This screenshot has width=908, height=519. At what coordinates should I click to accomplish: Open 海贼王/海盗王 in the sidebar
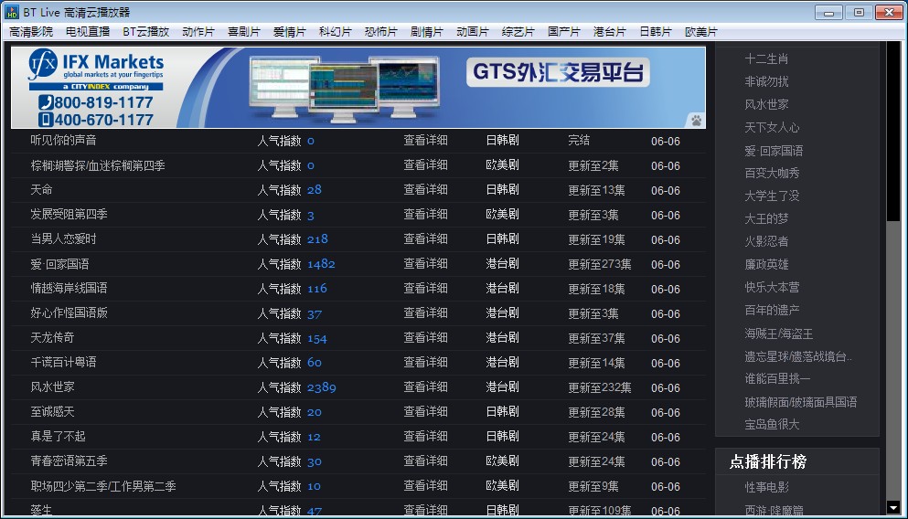(778, 334)
